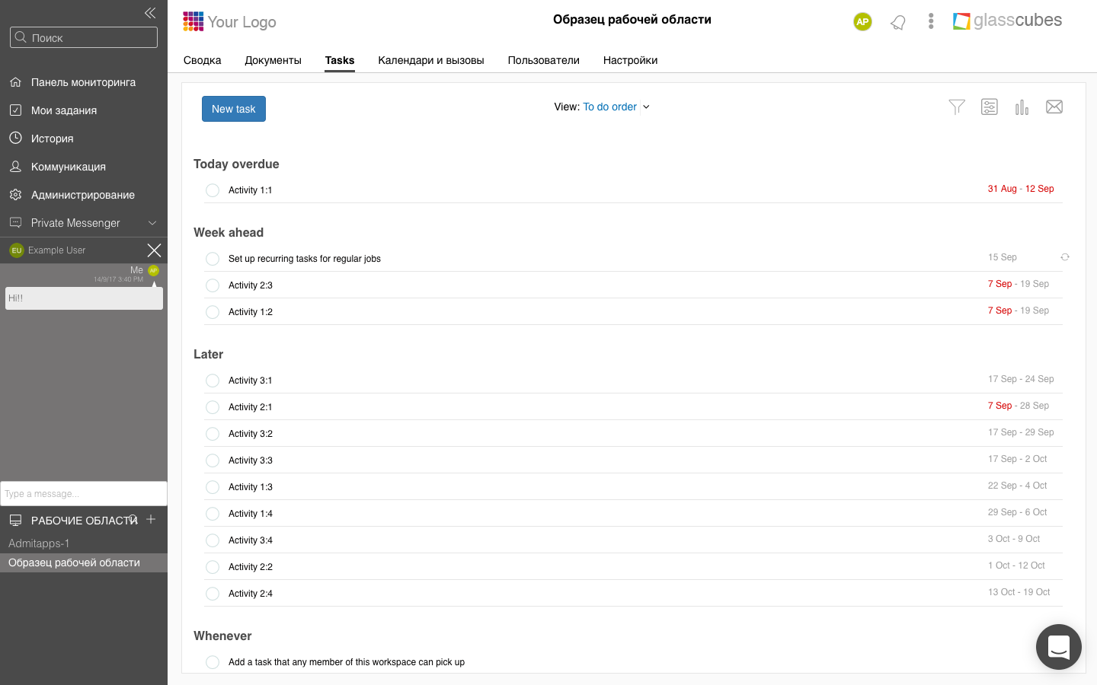Mark Activity 1:1 task as complete
The height and width of the screenshot is (685, 1097).
click(213, 190)
